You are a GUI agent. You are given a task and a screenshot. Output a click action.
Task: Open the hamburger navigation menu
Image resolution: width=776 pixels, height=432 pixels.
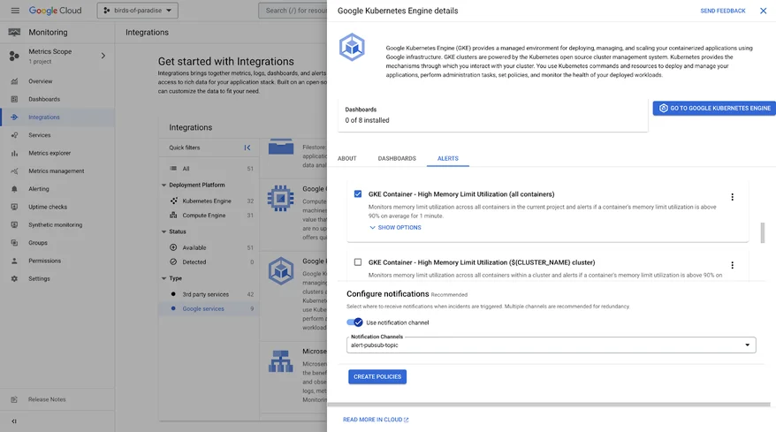(x=14, y=11)
